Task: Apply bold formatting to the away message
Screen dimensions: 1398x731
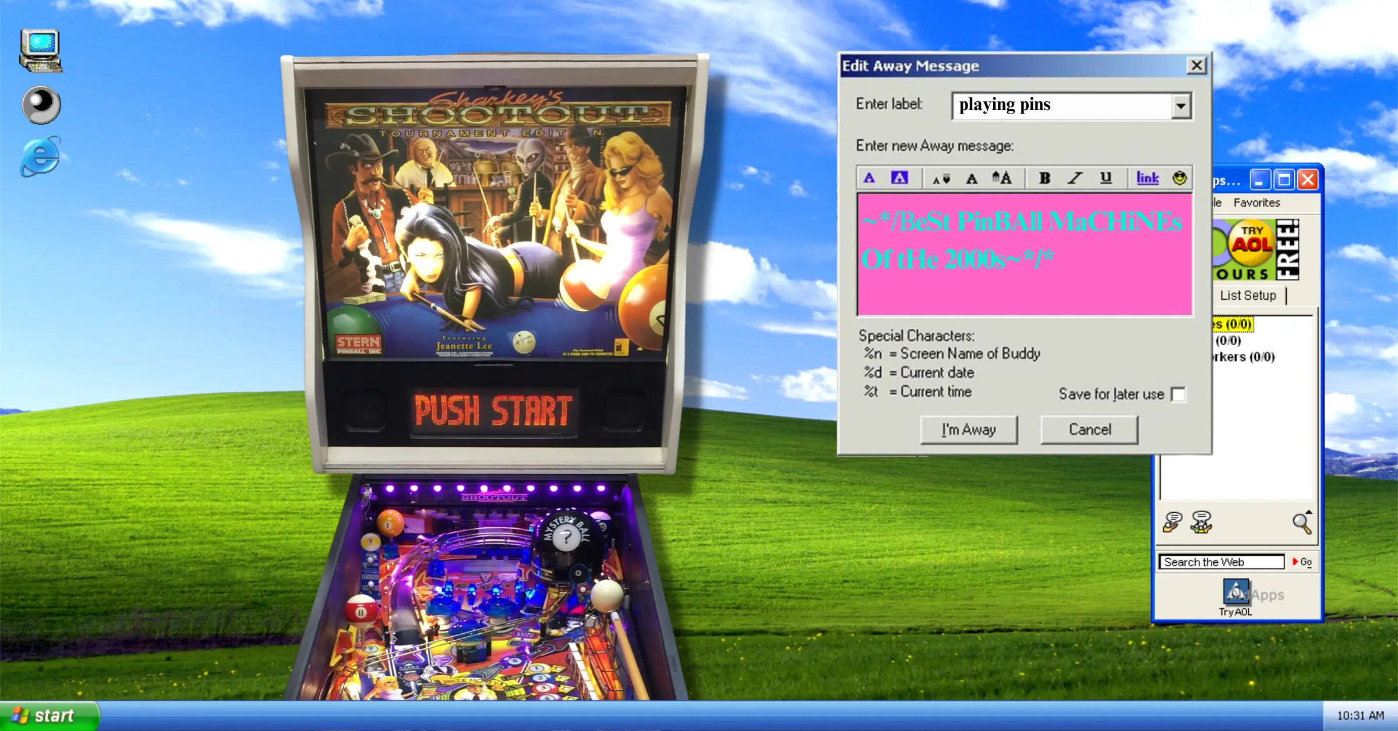Action: click(x=1044, y=178)
